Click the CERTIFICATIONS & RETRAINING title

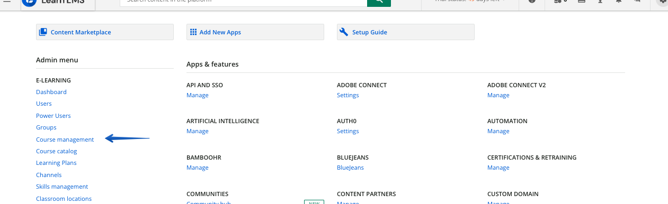(x=532, y=157)
